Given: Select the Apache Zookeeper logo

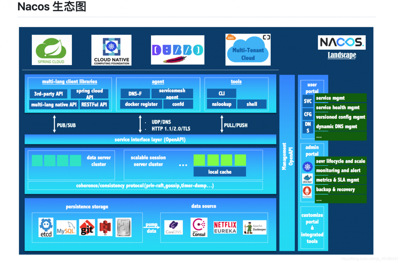Looking at the screenshot, I should tap(255, 227).
